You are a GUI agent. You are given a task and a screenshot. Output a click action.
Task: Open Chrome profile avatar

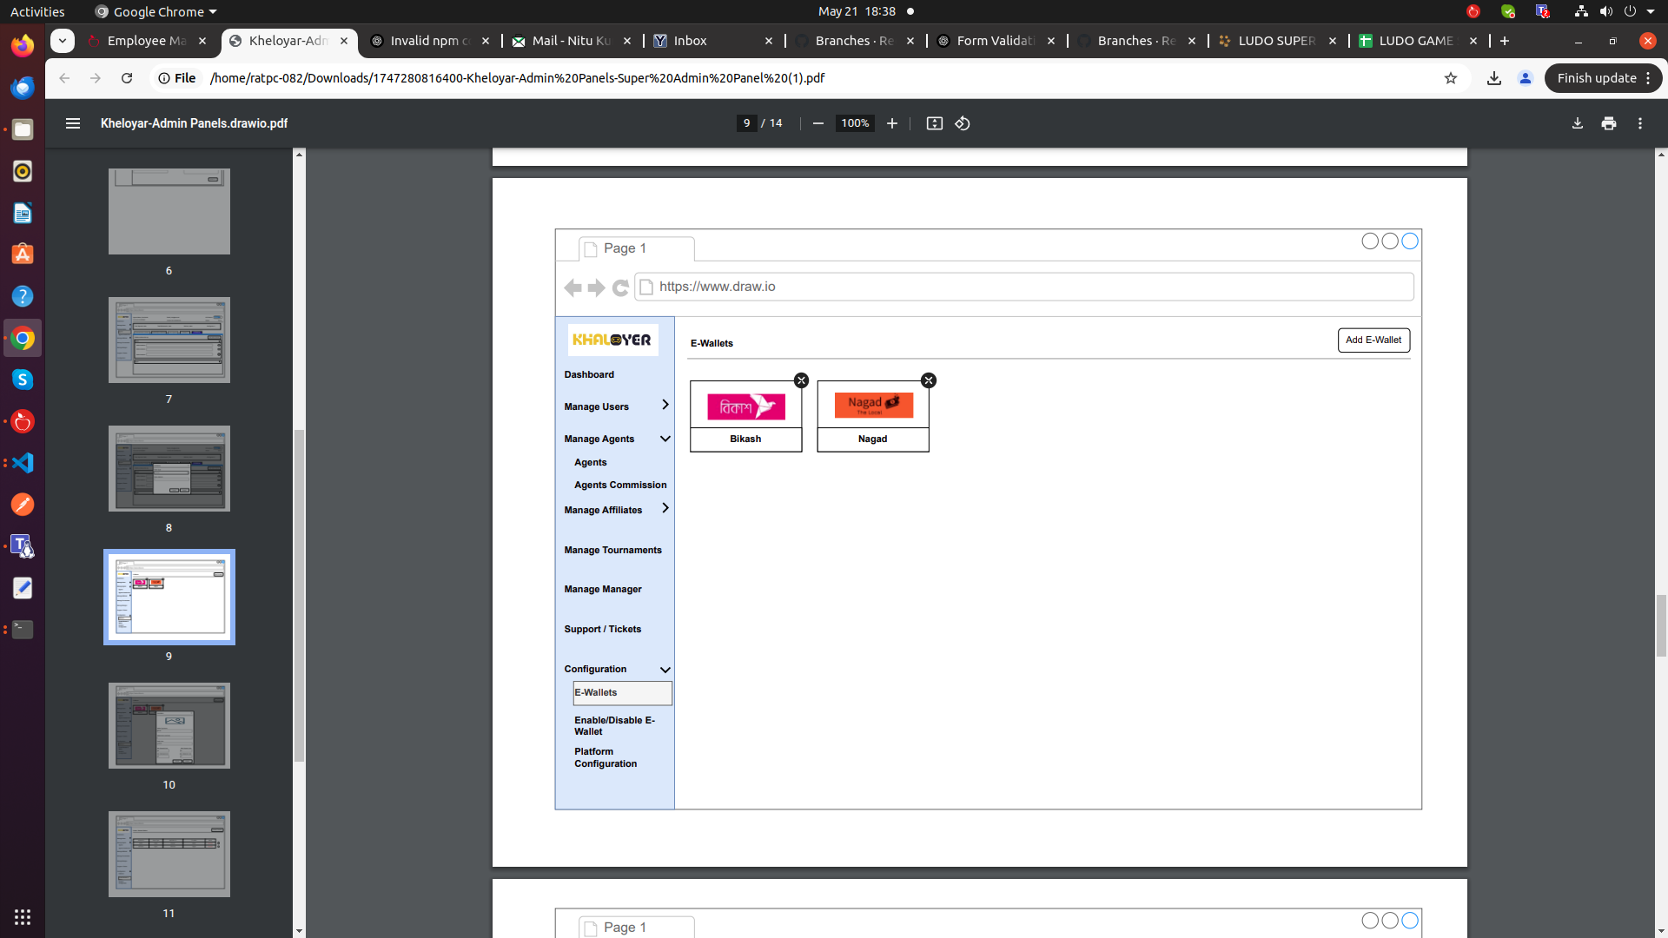click(x=1525, y=78)
